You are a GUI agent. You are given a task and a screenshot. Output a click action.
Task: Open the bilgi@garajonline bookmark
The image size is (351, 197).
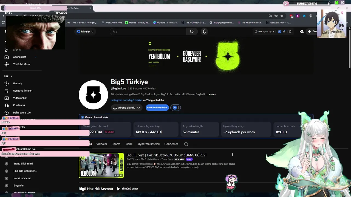[222, 23]
